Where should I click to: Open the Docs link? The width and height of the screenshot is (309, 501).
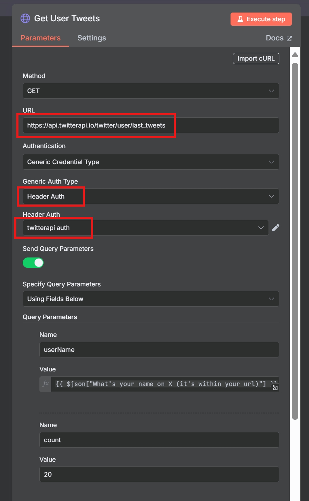[278, 38]
